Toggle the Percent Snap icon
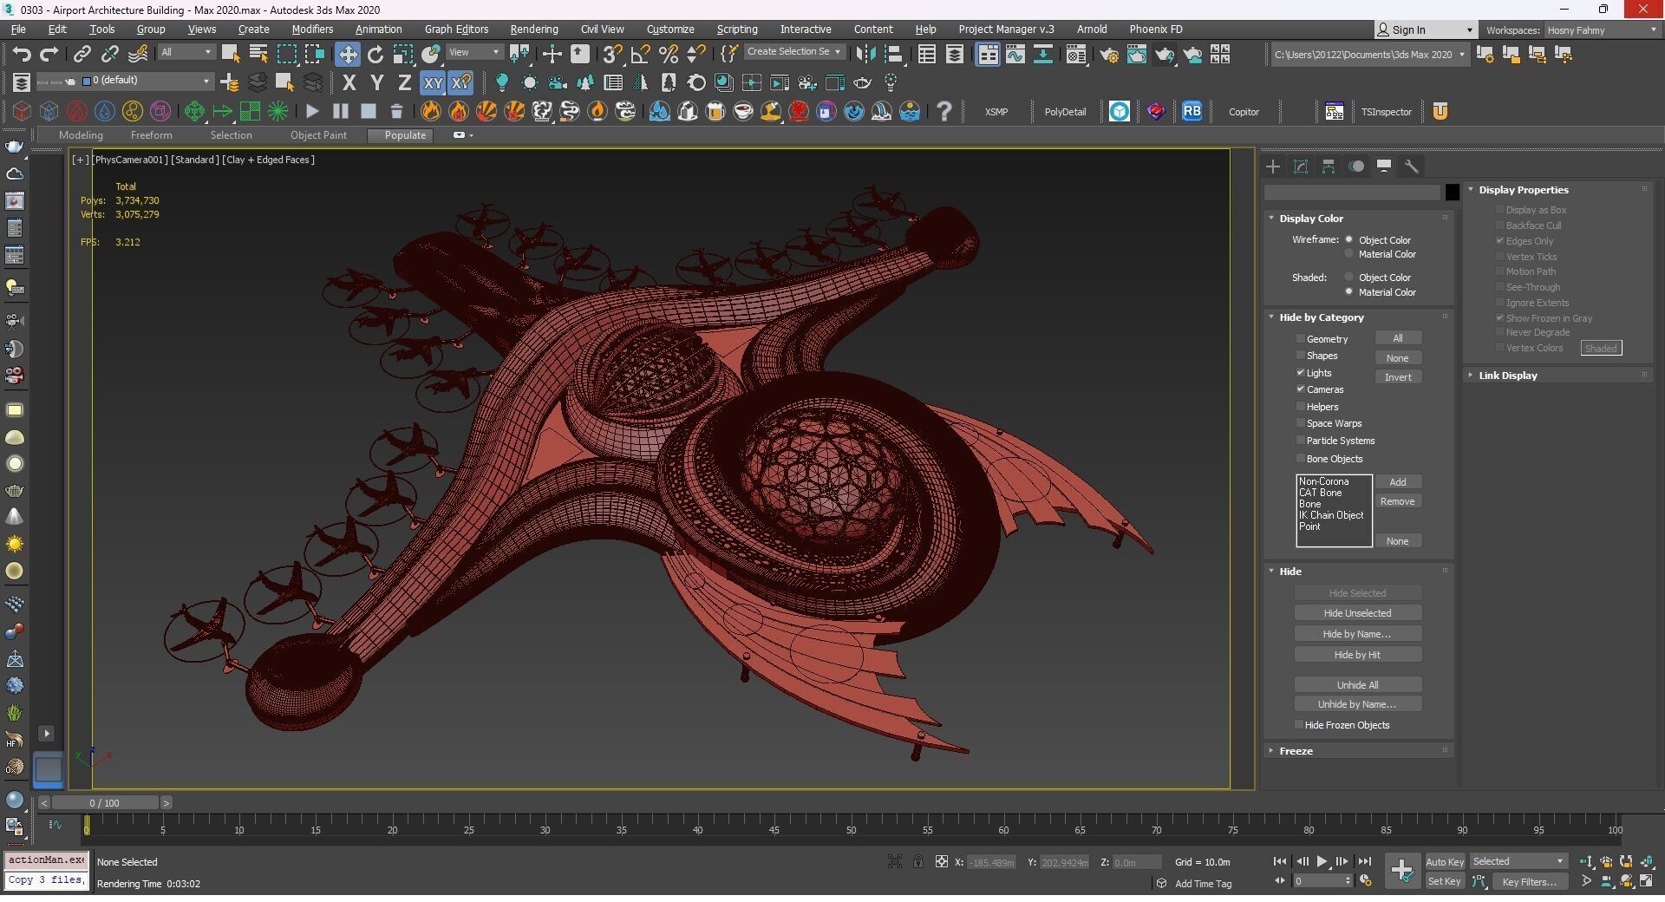Viewport: 1665px width, 902px height. (x=668, y=54)
